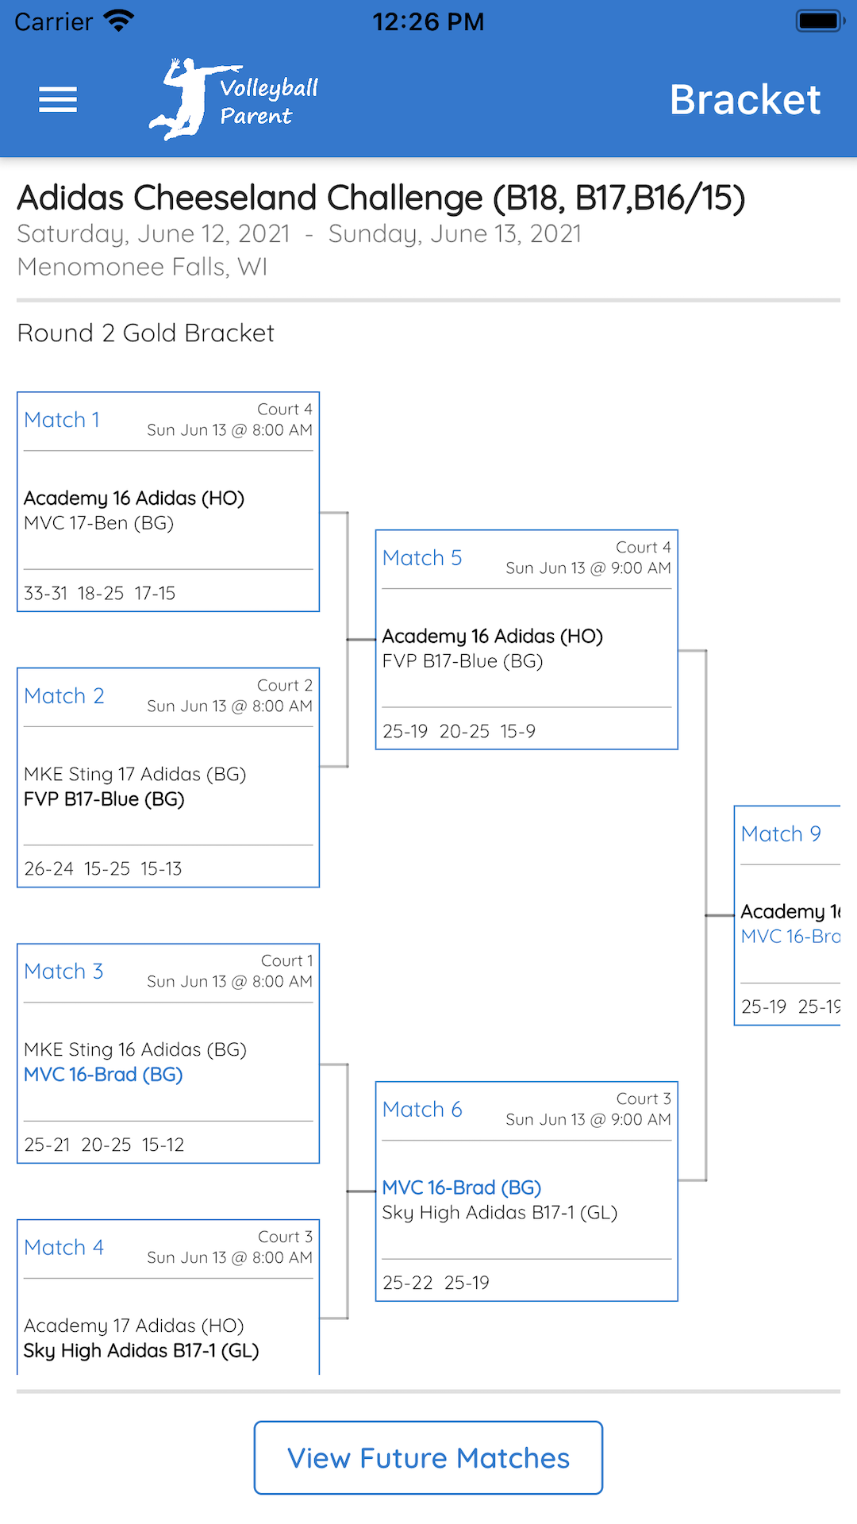Tap Academy 16 Adidas (HO) in Match 1
Viewport: 857px width, 1524px height.
pos(134,498)
